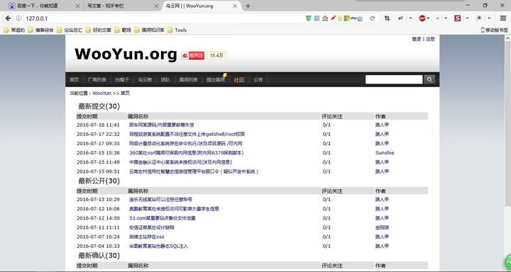Open the 白帽子 navigation menu item
The width and height of the screenshot is (511, 272).
click(122, 80)
